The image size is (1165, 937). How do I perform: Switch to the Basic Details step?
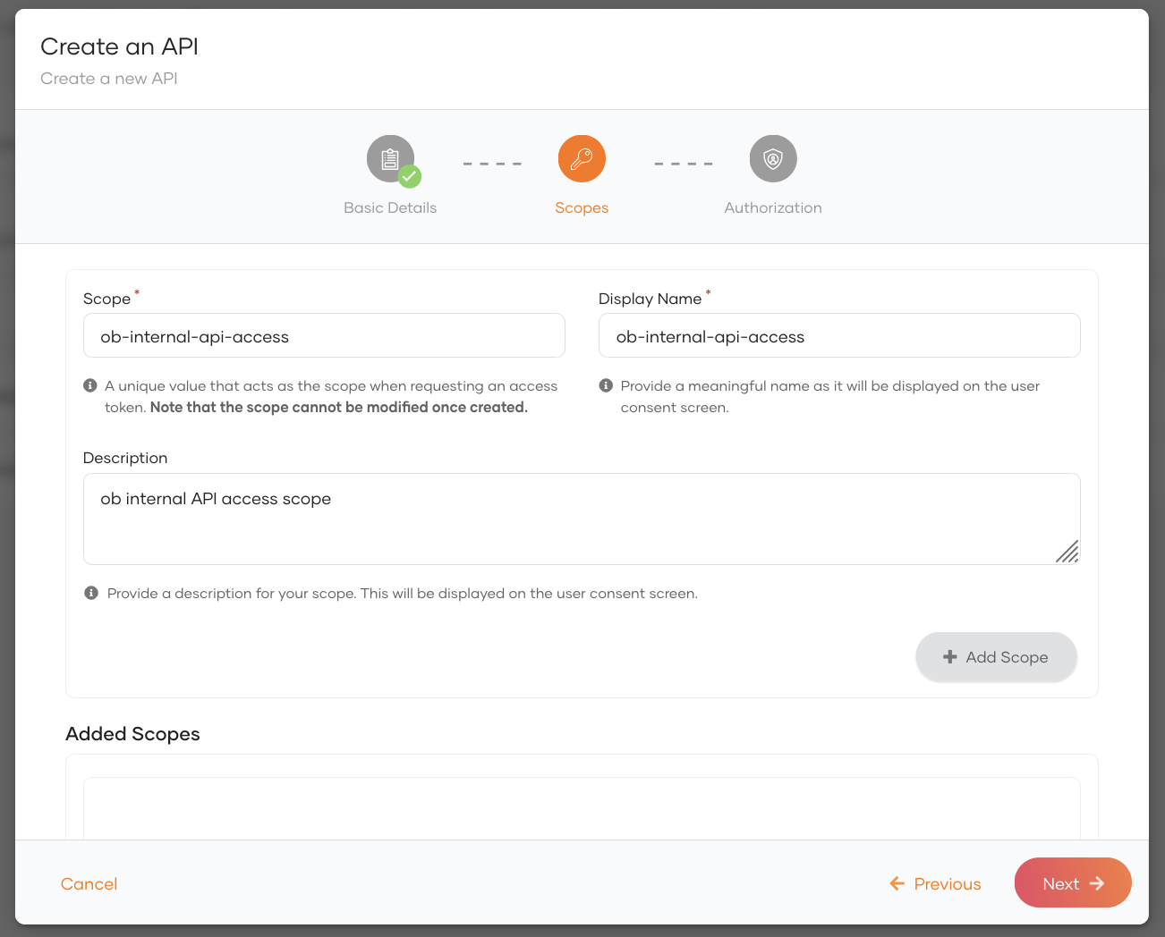(390, 207)
